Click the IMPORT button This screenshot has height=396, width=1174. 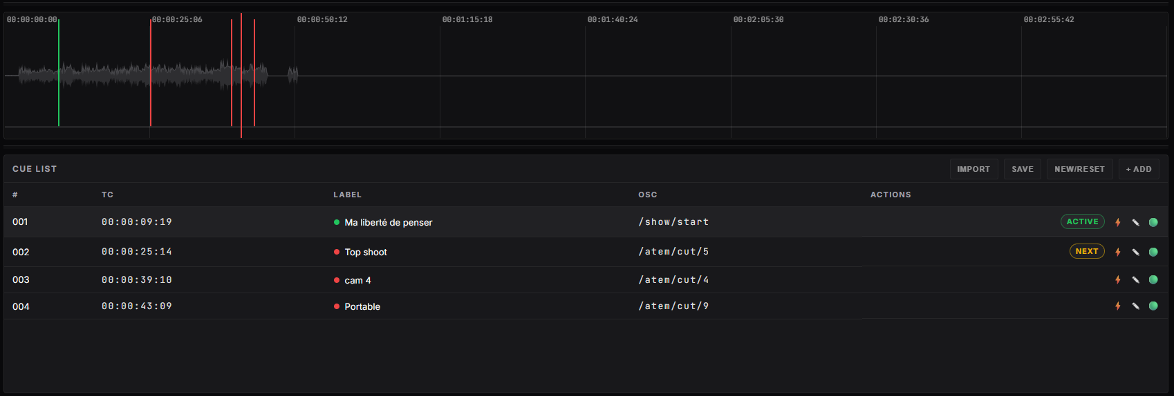click(973, 169)
